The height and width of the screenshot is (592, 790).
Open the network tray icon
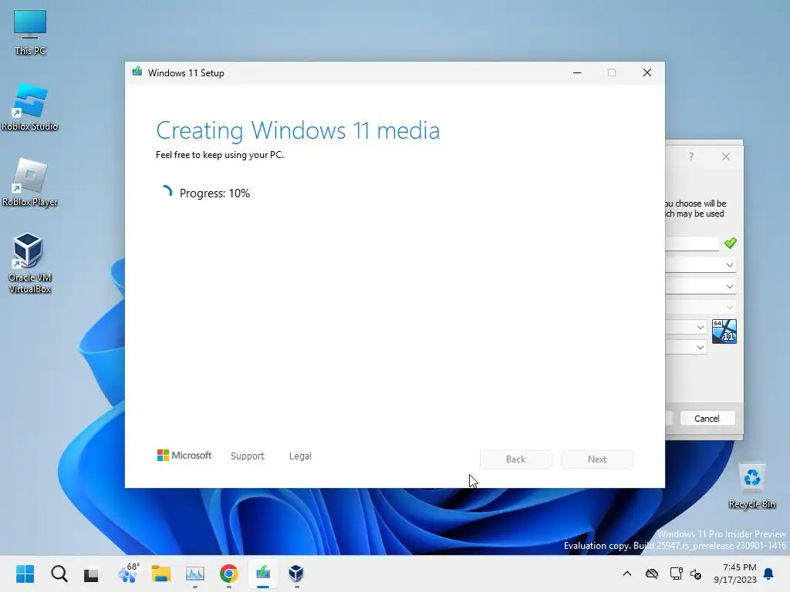(676, 573)
